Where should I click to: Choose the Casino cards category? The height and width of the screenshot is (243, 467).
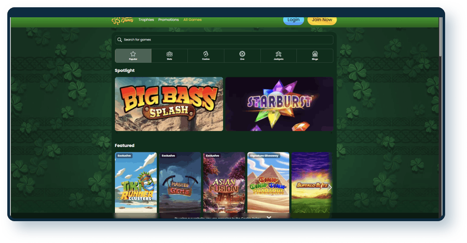tap(206, 56)
